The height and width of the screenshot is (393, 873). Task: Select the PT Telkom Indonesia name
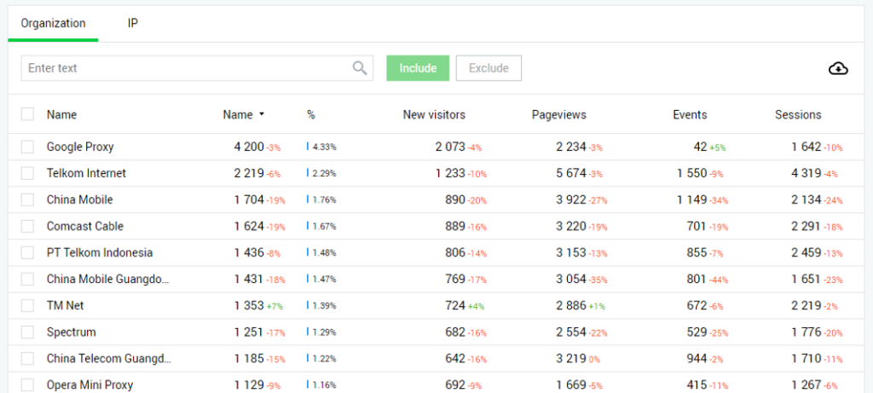click(x=100, y=252)
